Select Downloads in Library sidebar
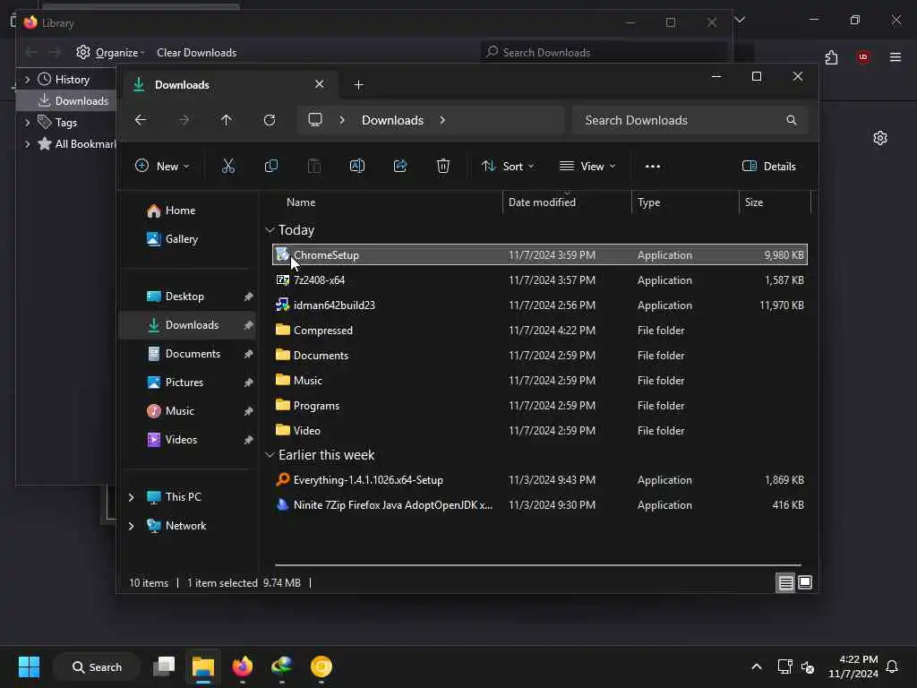The width and height of the screenshot is (917, 688). [x=66, y=100]
